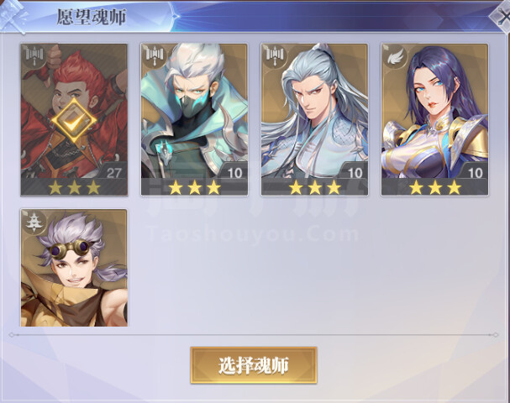The height and width of the screenshot is (403, 510).
Task: Click the golden checkmark on red-haired hero
Action: 74,121
